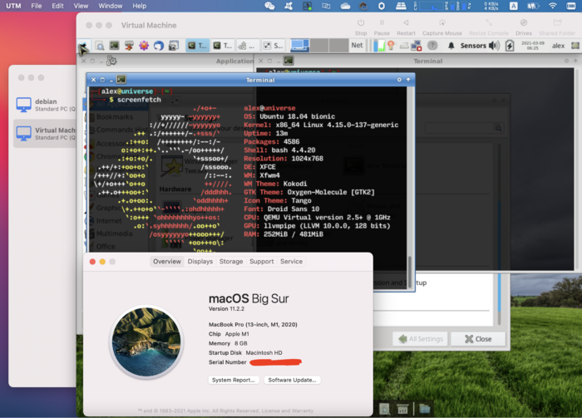Click the trash icon on XFCE bottom dock

pos(402,409)
